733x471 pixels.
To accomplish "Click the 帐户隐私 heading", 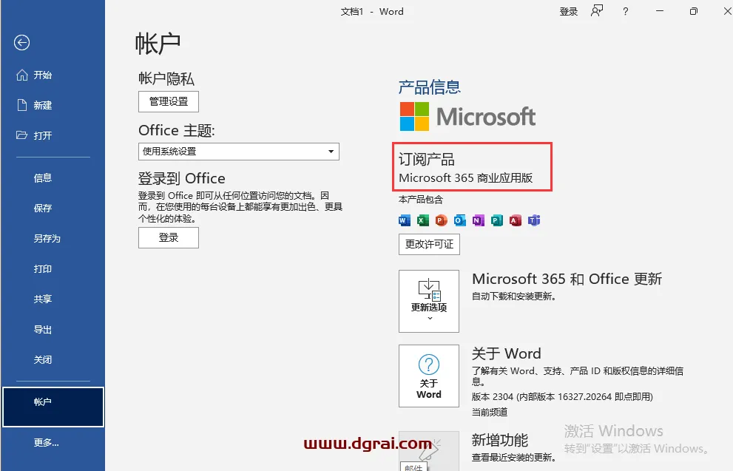I will point(166,78).
